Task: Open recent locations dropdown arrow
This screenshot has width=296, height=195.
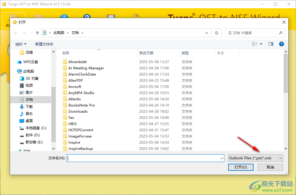Action: click(31, 33)
